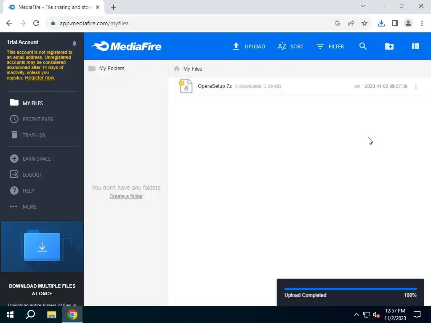Open Windows taskbar search
The width and height of the screenshot is (431, 323).
point(30,315)
